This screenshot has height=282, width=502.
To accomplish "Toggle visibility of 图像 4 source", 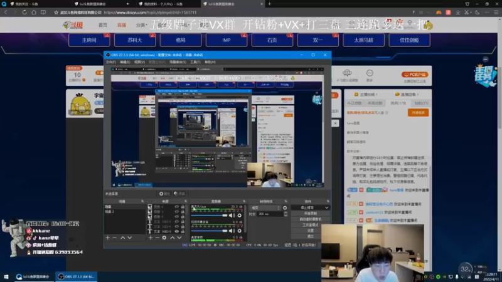I will click(x=176, y=207).
